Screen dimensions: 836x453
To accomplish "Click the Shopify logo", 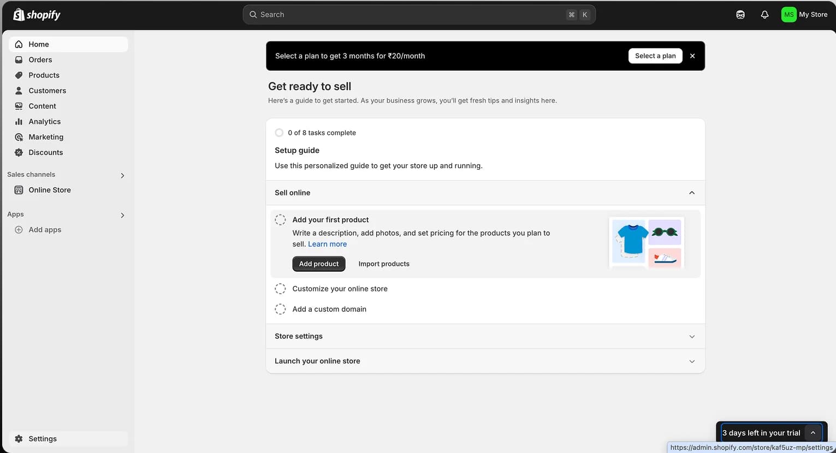I will [37, 15].
